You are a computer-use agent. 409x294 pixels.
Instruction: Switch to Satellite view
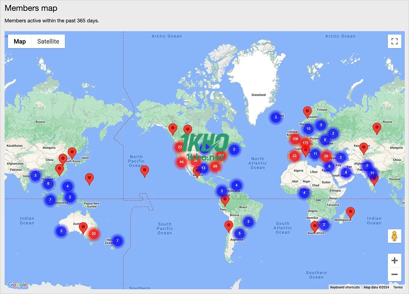point(47,41)
